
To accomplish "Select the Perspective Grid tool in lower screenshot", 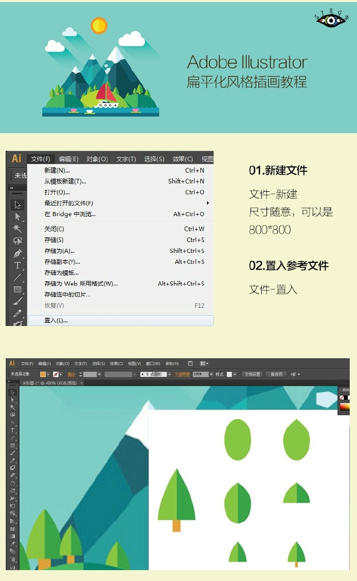I will point(12,521).
